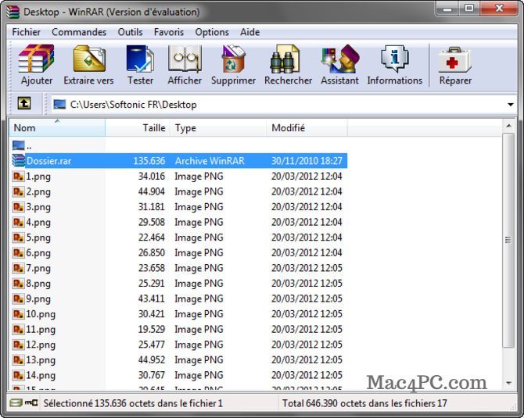This screenshot has height=418, width=524.
Task: Click the scrollbar down arrow
Action: [508, 383]
